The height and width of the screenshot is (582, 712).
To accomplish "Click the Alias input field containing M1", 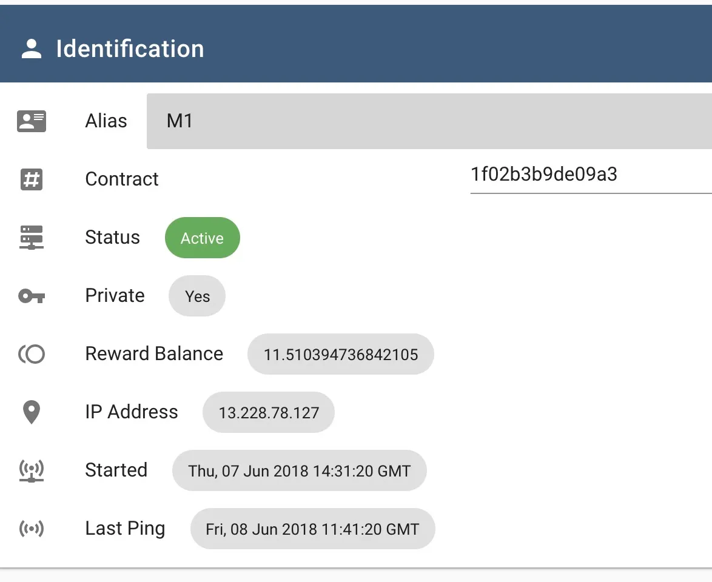I will coord(429,121).
